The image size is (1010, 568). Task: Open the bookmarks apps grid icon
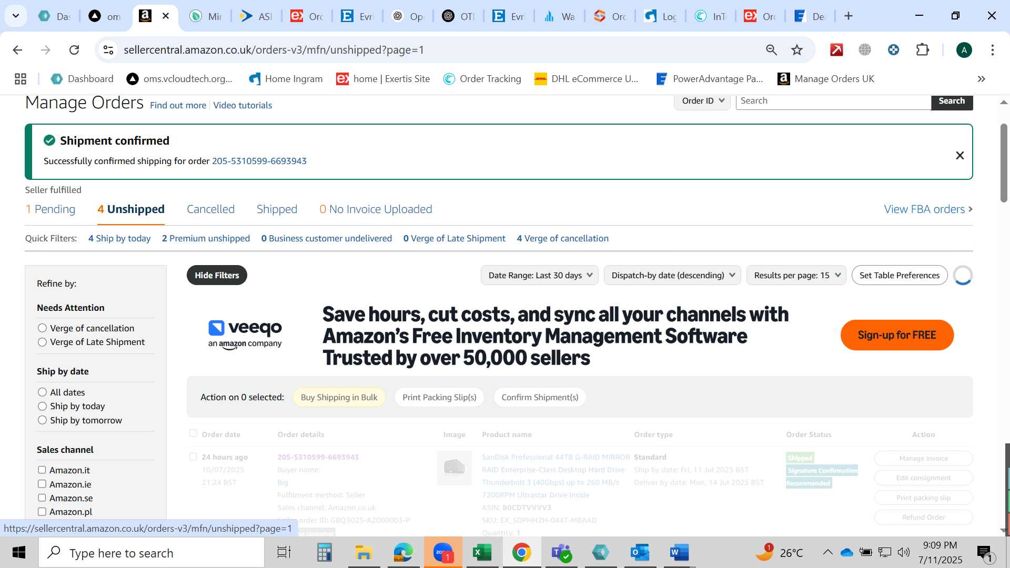pos(21,79)
